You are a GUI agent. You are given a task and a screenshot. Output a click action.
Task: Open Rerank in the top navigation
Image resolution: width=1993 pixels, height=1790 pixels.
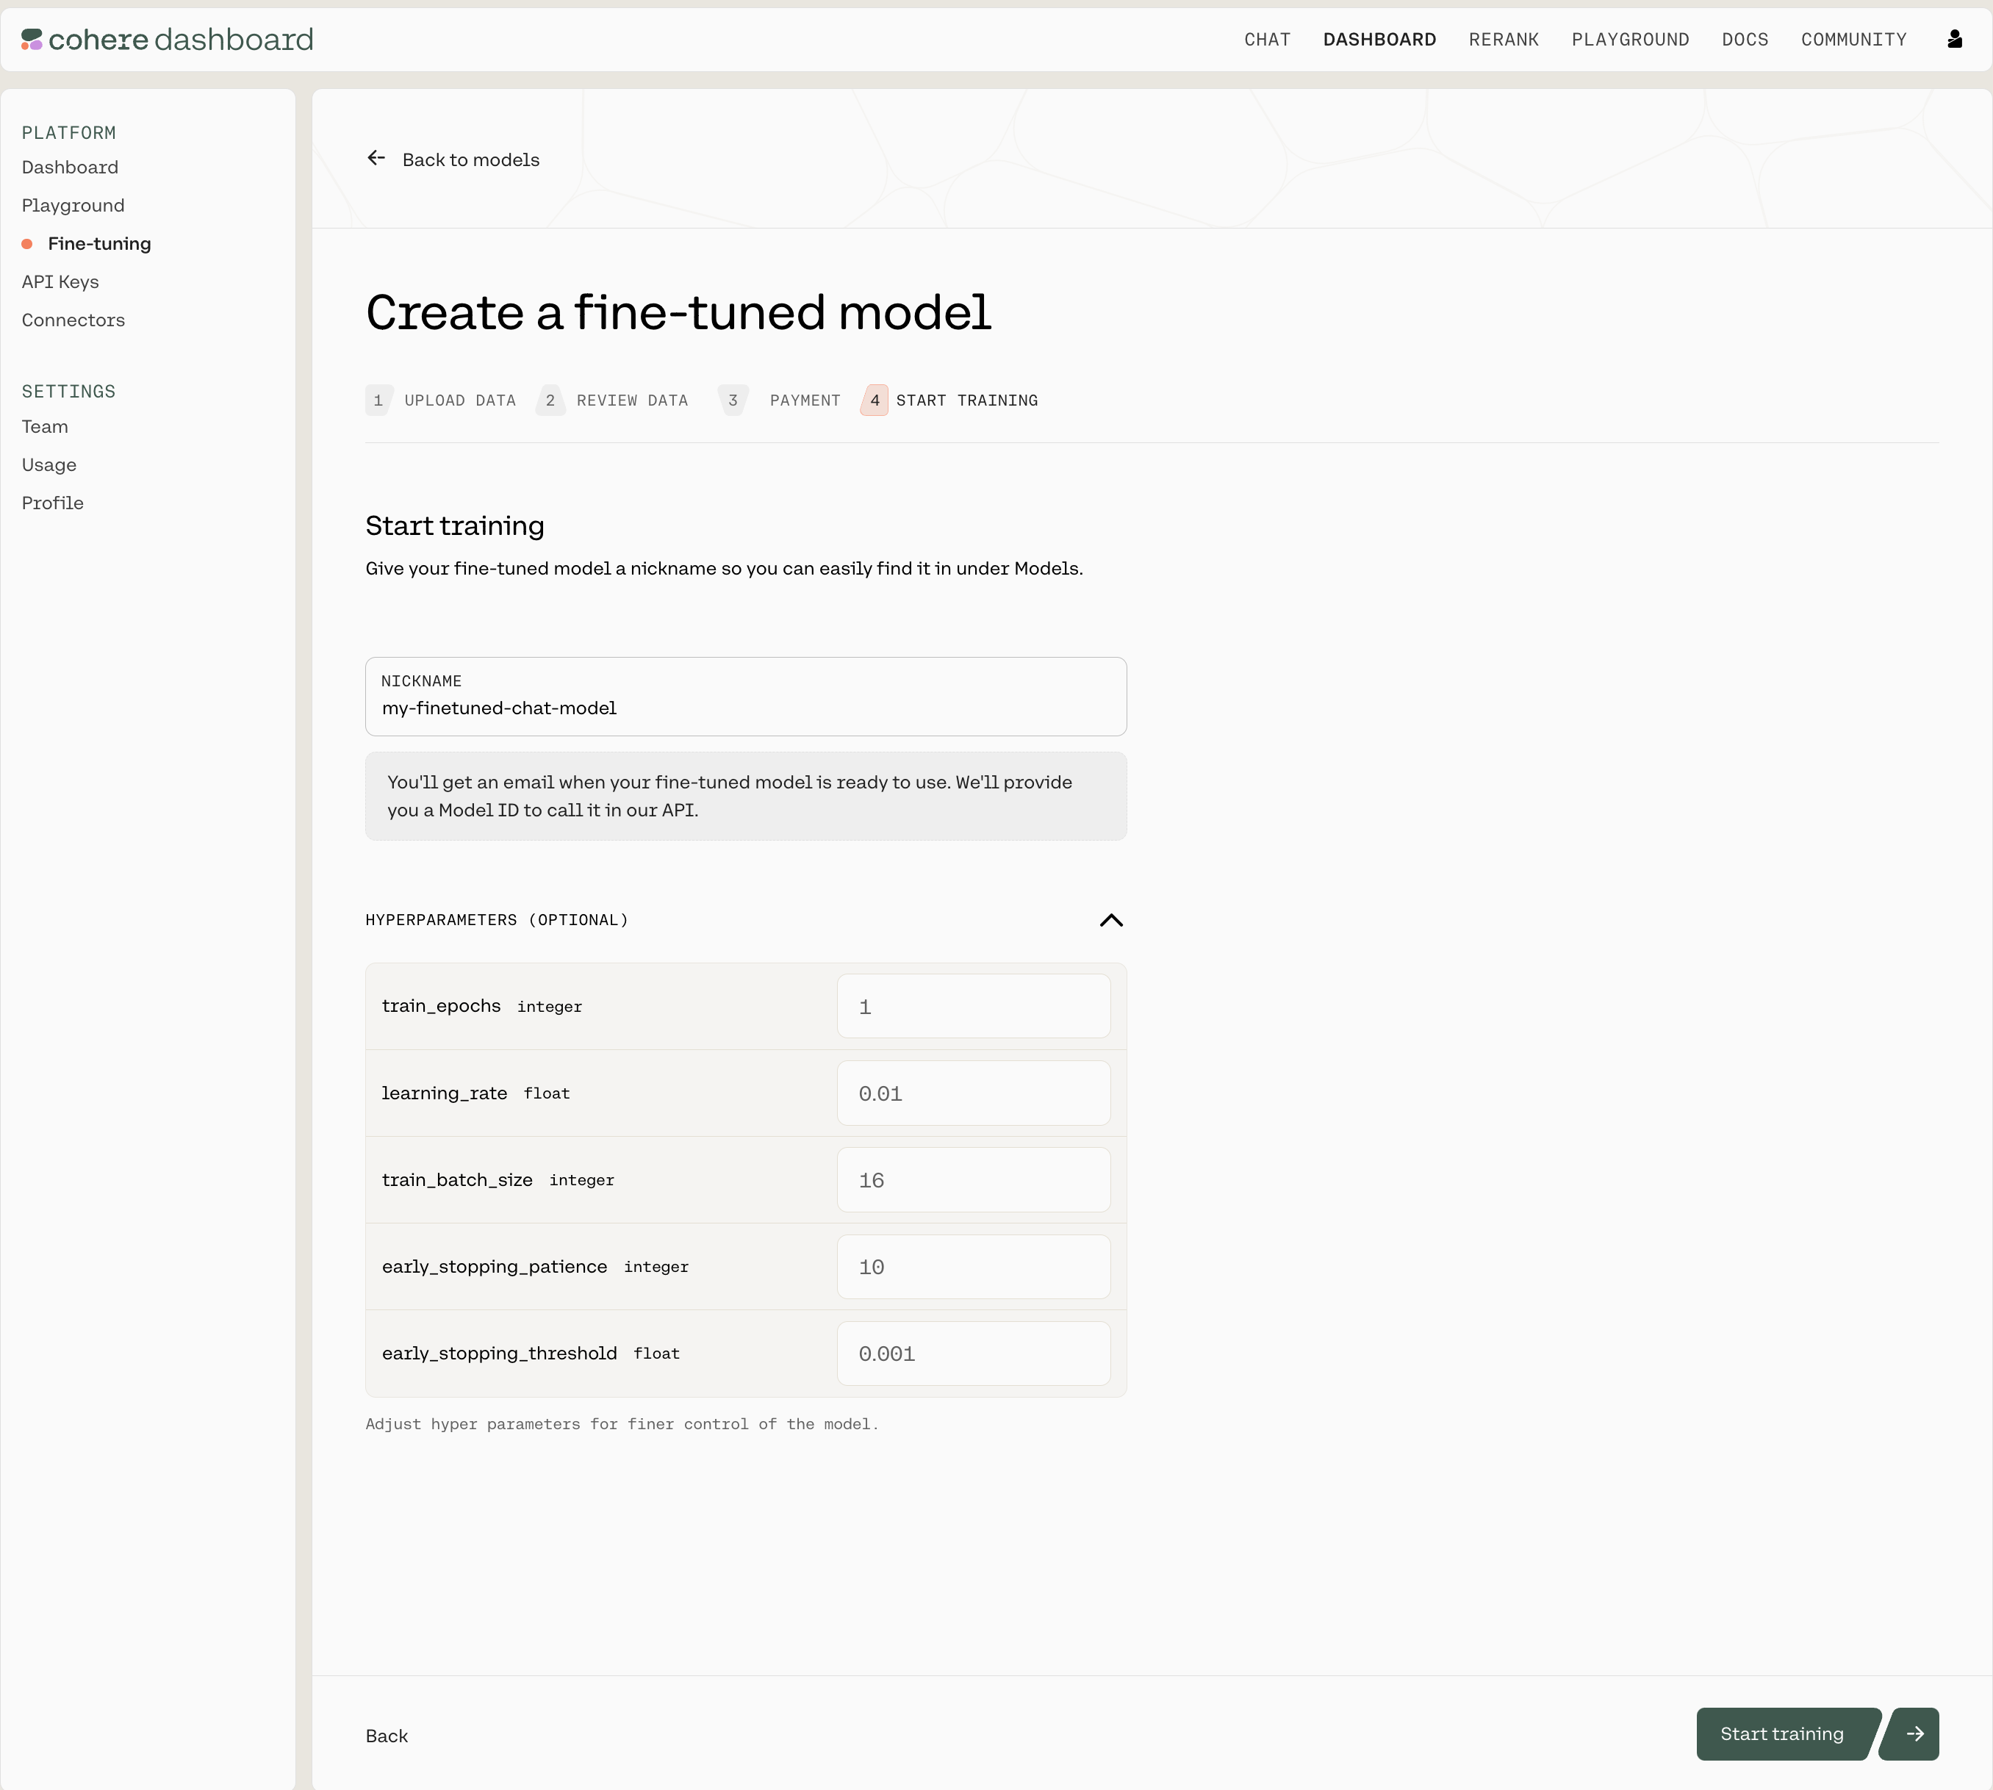[1503, 40]
